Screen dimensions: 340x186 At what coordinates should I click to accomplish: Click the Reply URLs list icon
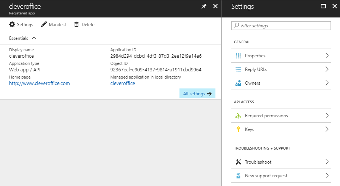[238, 69]
